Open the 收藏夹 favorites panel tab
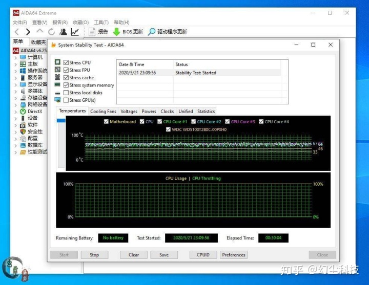 pos(38,42)
